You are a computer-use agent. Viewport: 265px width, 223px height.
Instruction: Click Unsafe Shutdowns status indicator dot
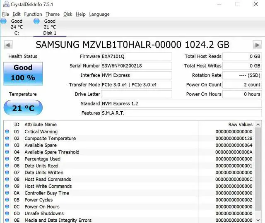[7, 213]
